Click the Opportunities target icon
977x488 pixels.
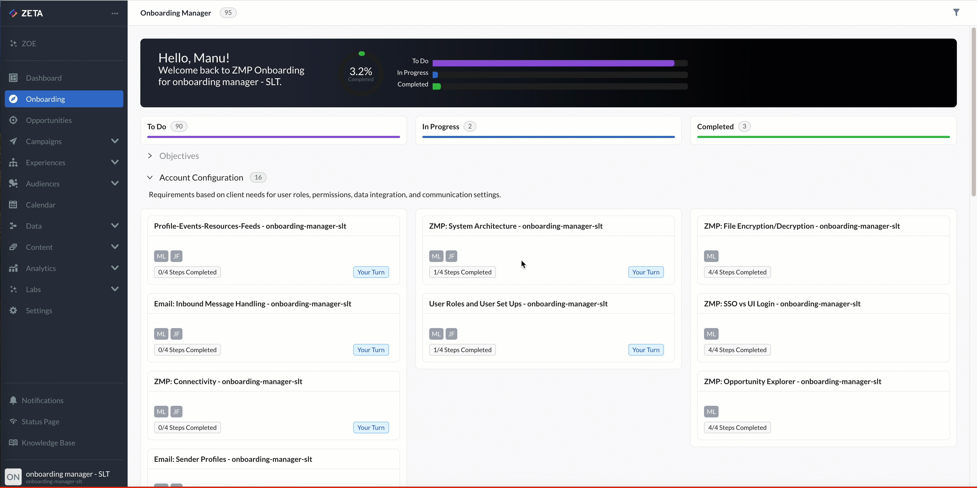click(x=13, y=120)
